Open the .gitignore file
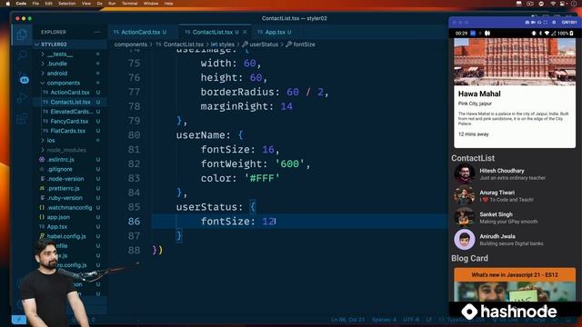582x327 pixels. coord(60,169)
